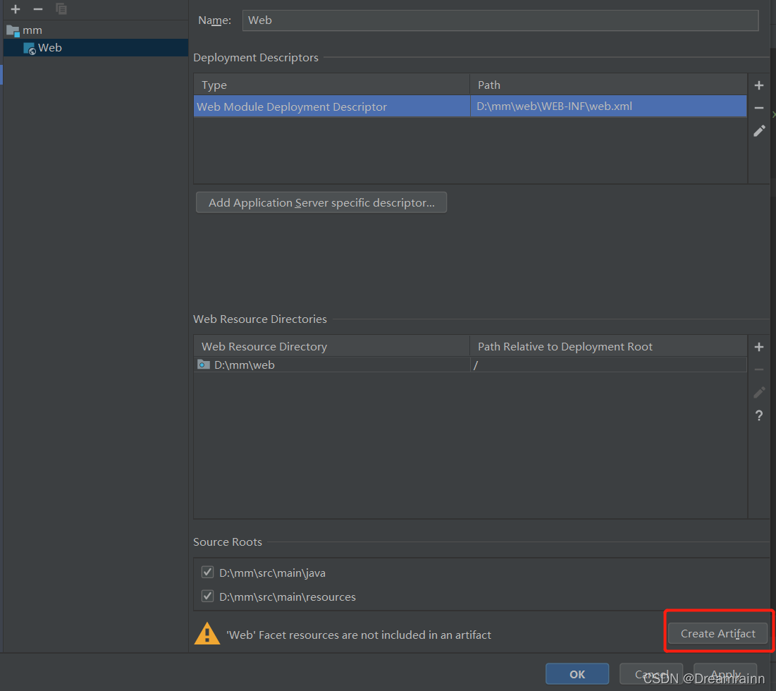
Task: Click the Create Artifact button
Action: [x=718, y=634]
